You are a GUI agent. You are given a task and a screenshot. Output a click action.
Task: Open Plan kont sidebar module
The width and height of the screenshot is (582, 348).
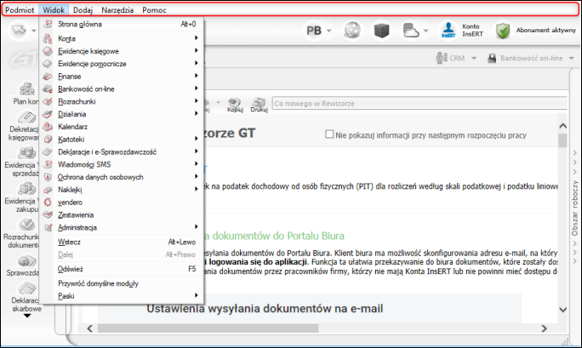click(x=26, y=94)
